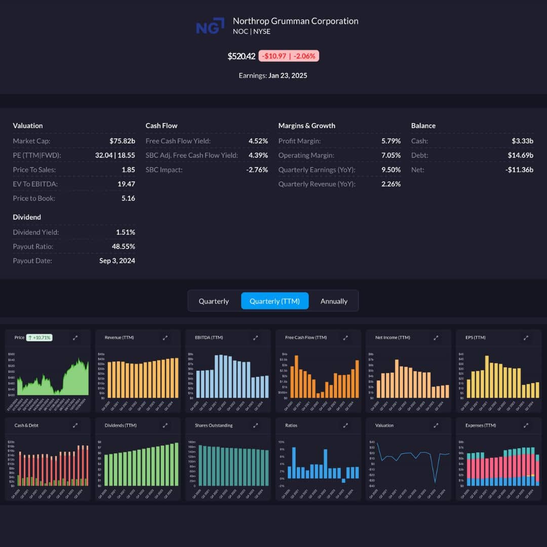Expand the Shares Outstanding chart
547x547 pixels.
[255, 425]
